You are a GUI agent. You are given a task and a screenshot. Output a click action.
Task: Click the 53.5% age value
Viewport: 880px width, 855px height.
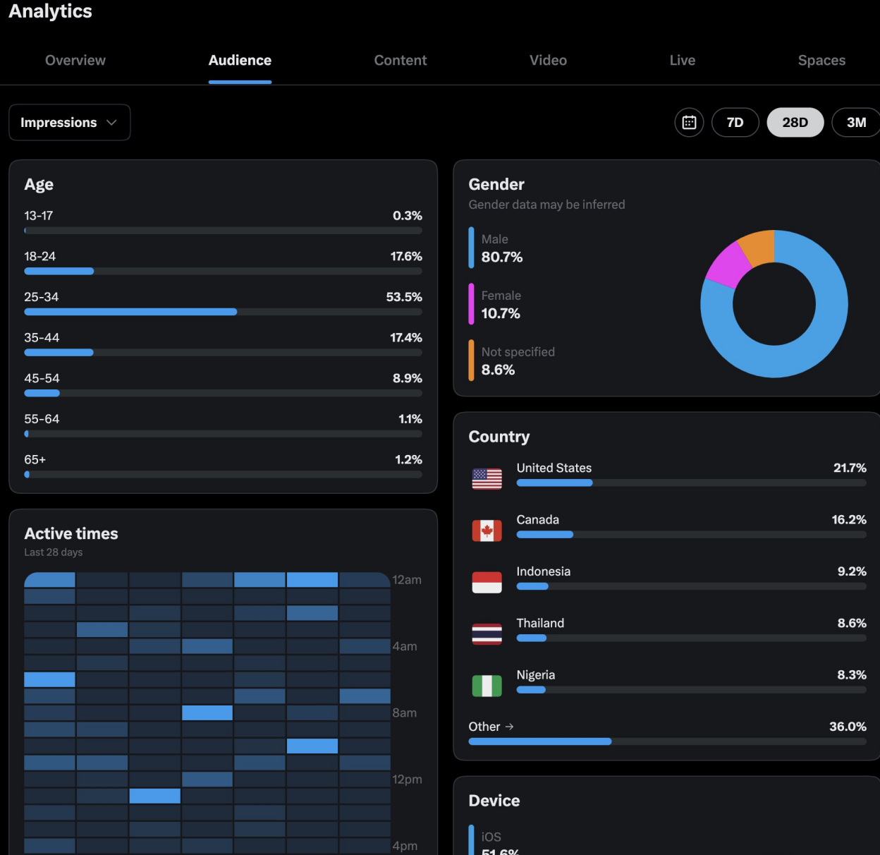(404, 297)
